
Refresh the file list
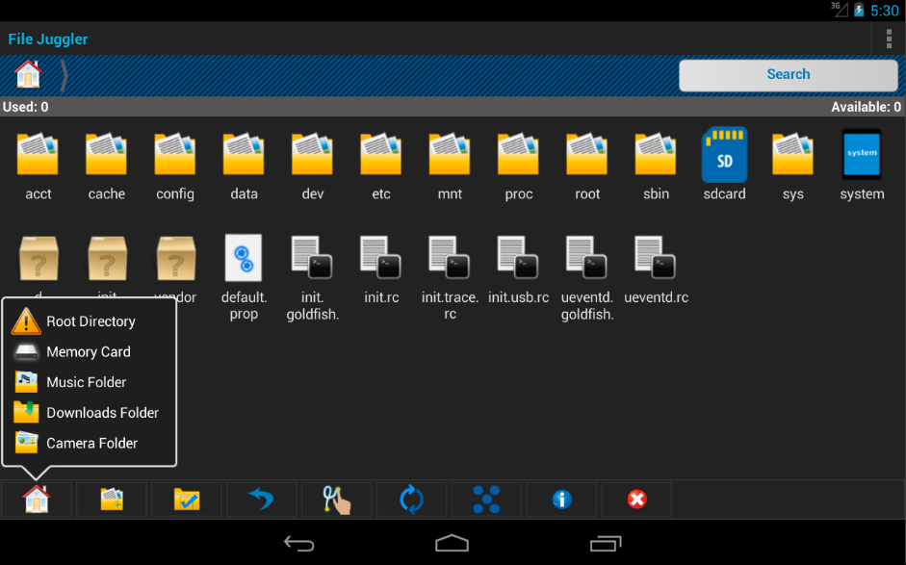(x=411, y=500)
